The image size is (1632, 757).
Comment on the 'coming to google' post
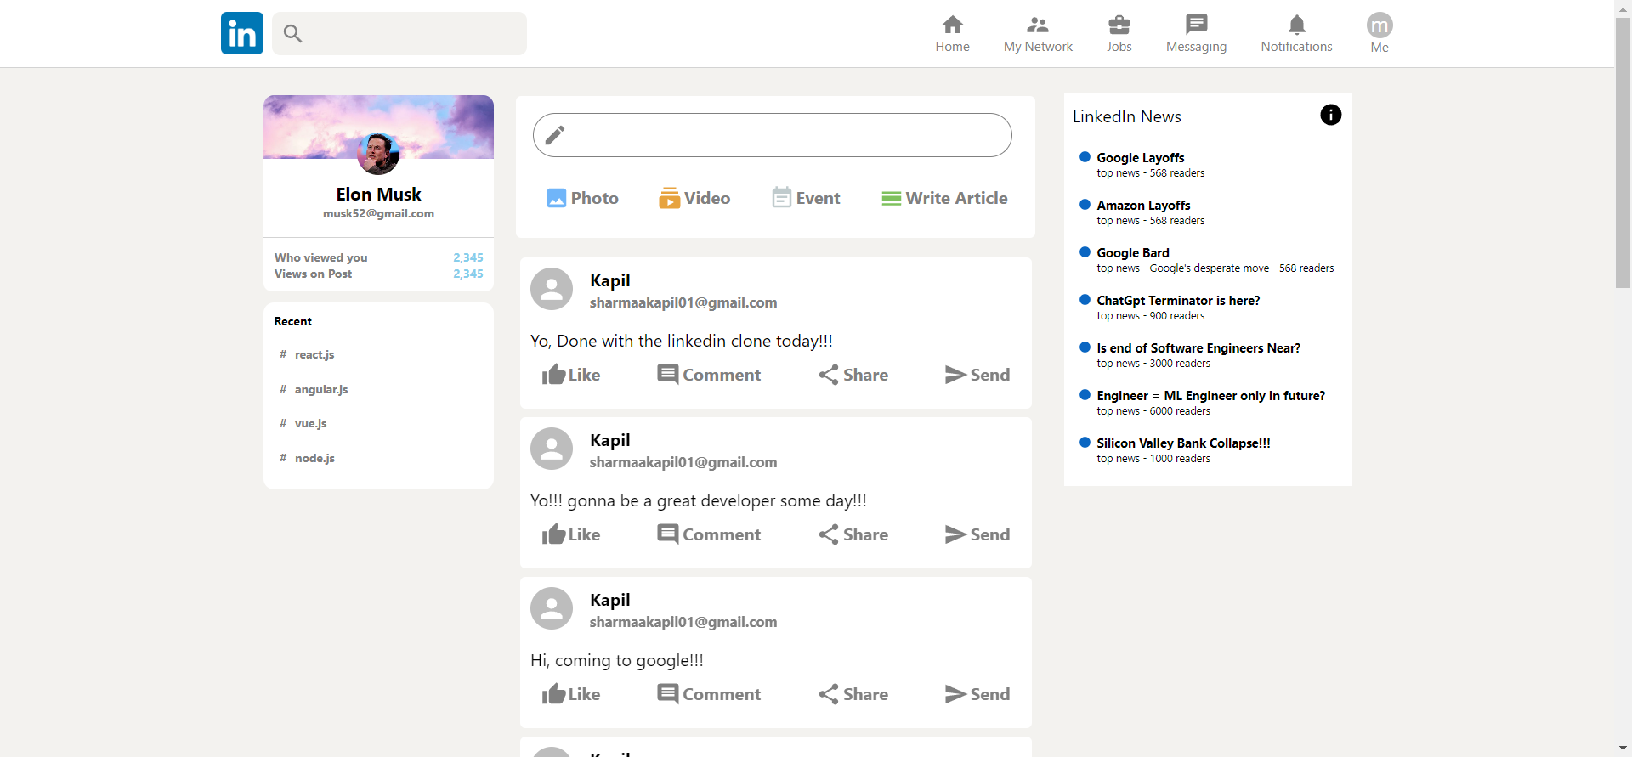[x=709, y=694]
